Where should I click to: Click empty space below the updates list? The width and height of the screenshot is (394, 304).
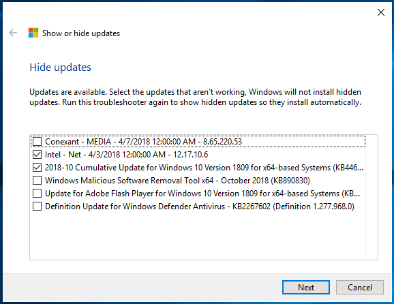click(x=198, y=236)
